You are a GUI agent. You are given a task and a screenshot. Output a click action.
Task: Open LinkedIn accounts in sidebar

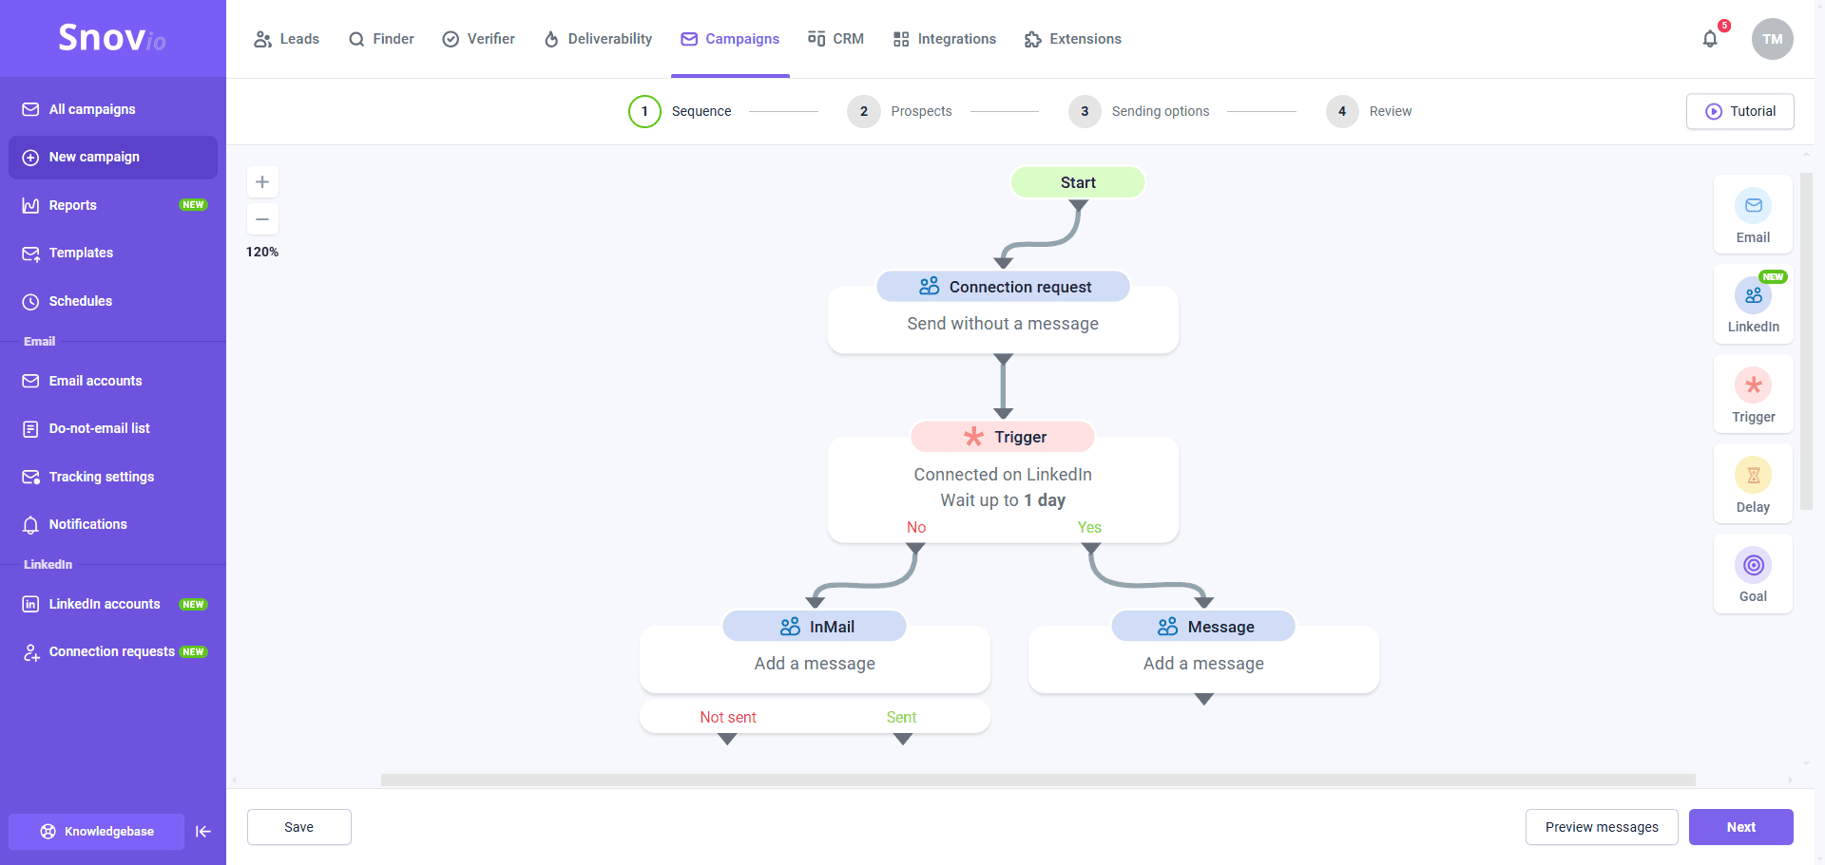tap(113, 604)
